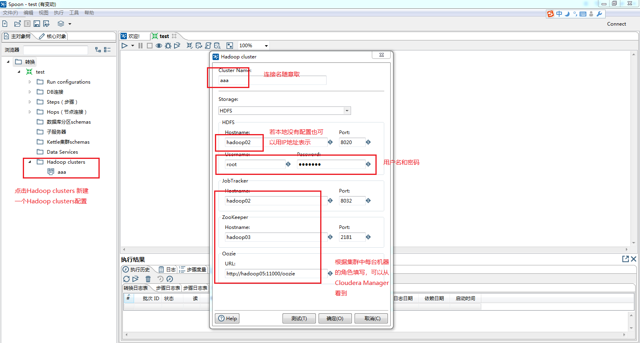Click the variable icon next to HDFS port 8020
Screen dimensions: 640x343
coord(368,142)
